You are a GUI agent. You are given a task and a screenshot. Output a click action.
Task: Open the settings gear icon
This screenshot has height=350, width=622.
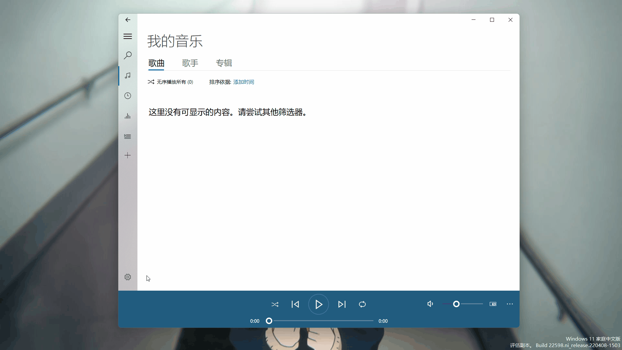127,277
